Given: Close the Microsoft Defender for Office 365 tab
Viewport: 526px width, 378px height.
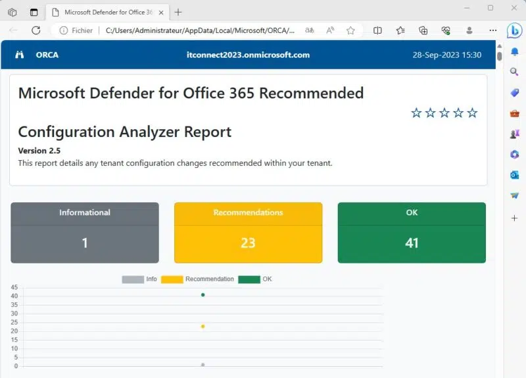Looking at the screenshot, I should click(161, 13).
